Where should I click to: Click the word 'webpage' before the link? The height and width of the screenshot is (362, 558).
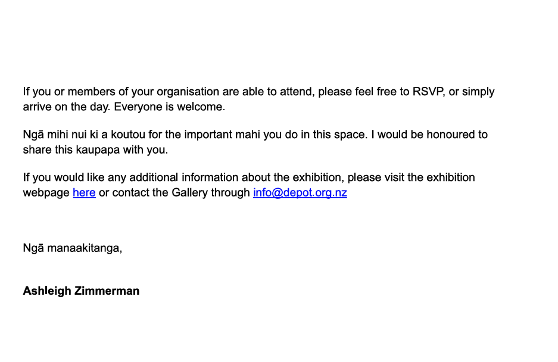point(46,193)
